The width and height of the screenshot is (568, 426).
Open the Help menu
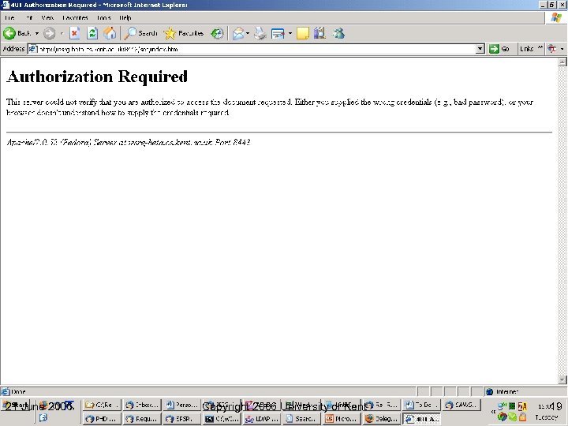point(125,17)
